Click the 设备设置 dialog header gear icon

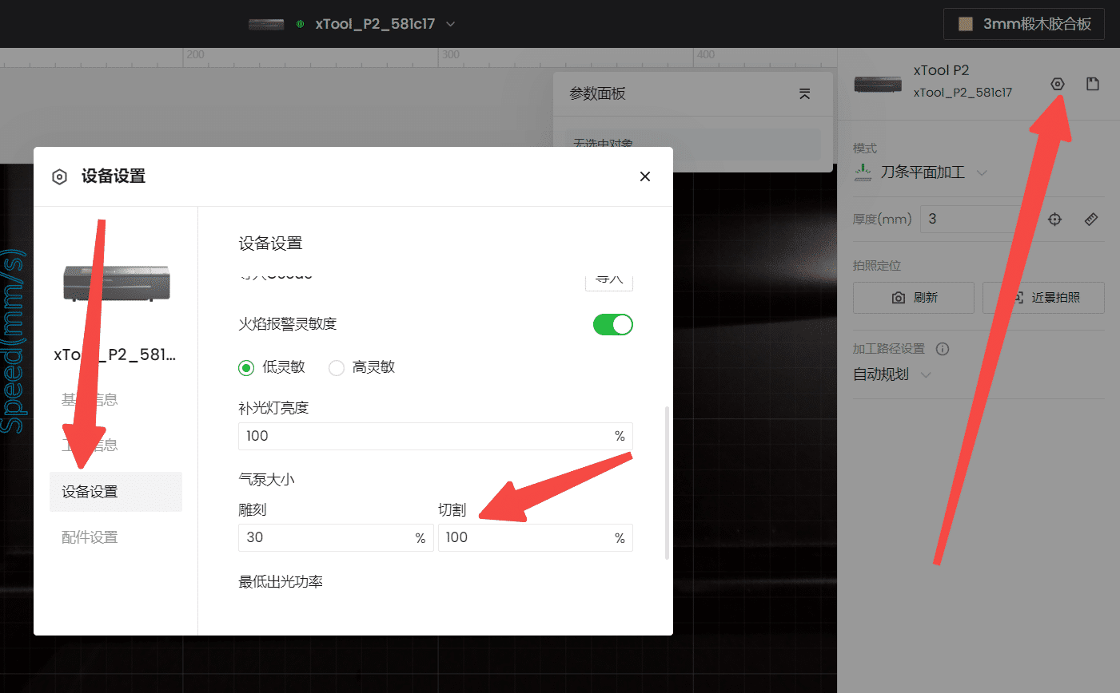(59, 176)
